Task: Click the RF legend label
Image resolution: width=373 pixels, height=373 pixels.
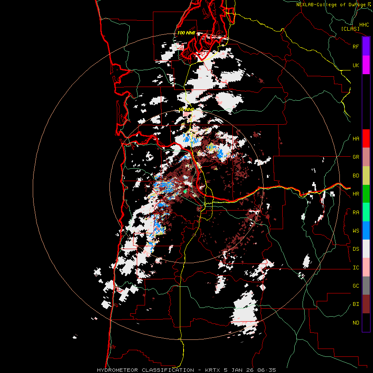Action: pyautogui.click(x=356, y=46)
